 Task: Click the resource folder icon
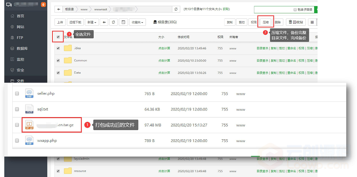[x=68, y=171]
